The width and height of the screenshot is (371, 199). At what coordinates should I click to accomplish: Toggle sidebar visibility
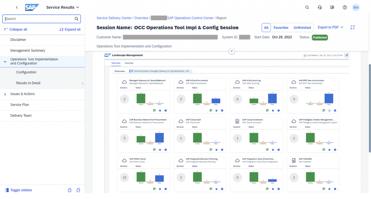click(x=18, y=190)
